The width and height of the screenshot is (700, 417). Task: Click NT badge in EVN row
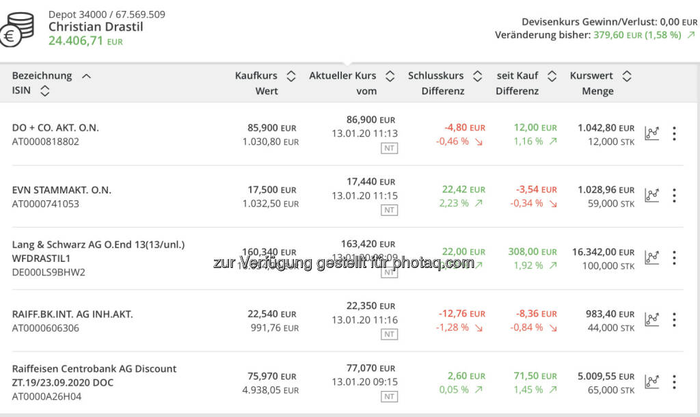[389, 211]
